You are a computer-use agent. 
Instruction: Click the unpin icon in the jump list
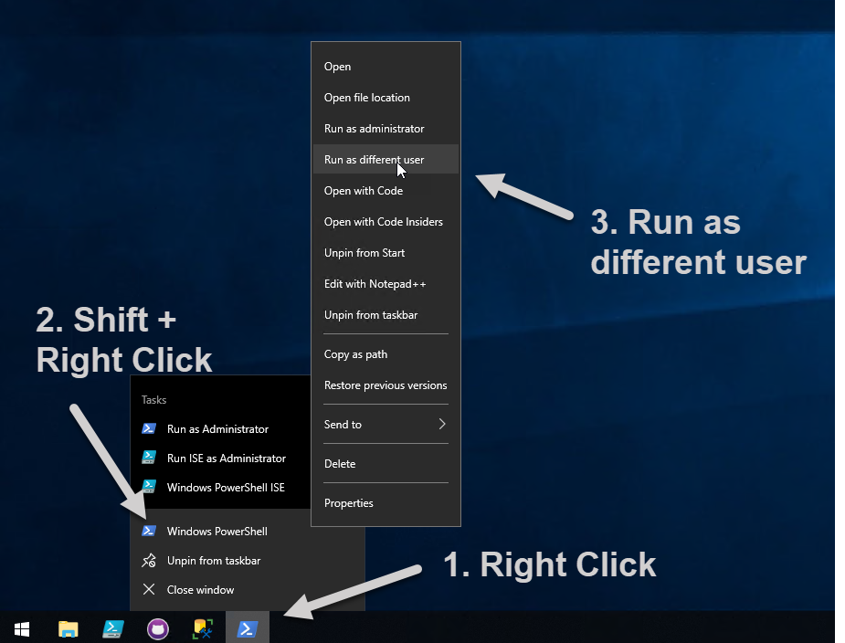(149, 561)
